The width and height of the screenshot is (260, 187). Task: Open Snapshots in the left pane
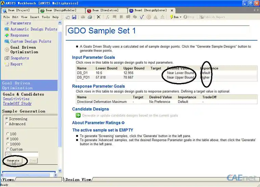(19, 58)
